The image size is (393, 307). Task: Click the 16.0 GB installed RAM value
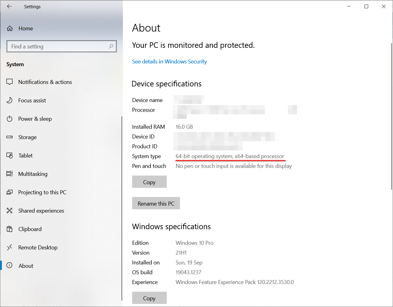(x=184, y=127)
